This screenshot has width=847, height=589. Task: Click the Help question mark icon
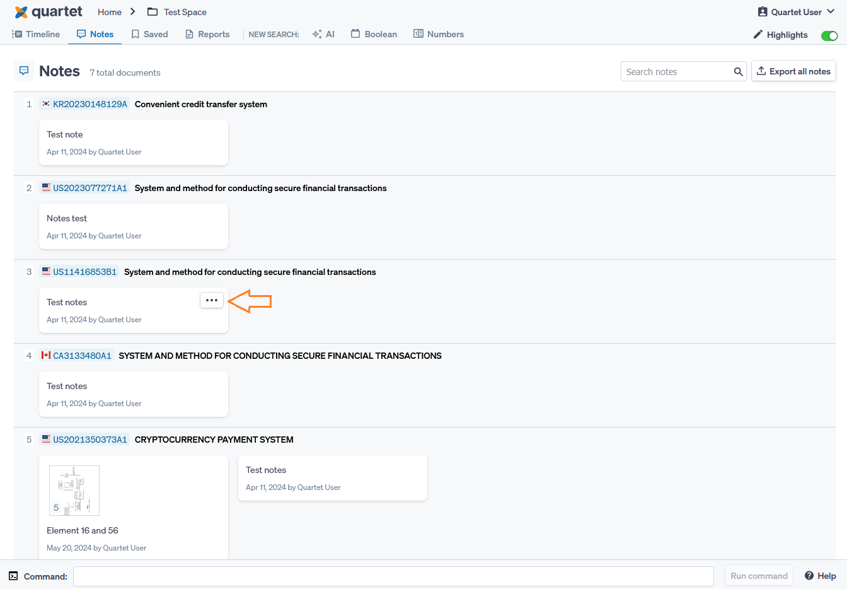(809, 576)
